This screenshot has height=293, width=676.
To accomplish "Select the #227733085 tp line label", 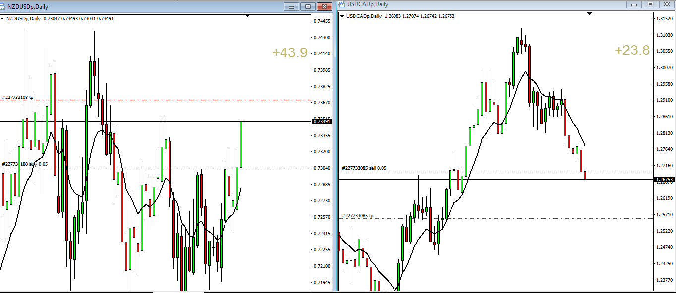I will [358, 216].
